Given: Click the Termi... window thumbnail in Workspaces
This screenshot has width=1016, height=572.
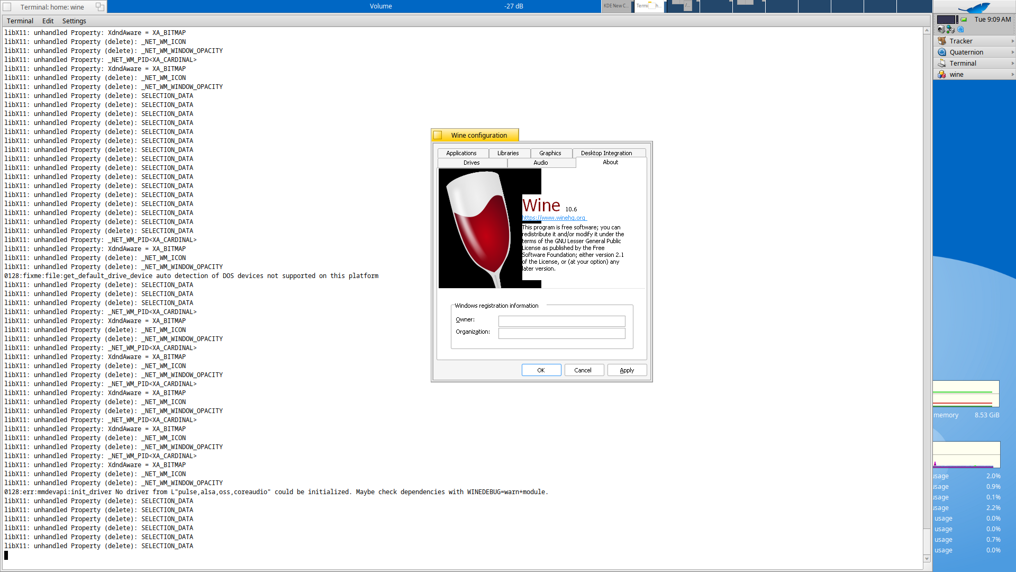Looking at the screenshot, I should [x=649, y=6].
